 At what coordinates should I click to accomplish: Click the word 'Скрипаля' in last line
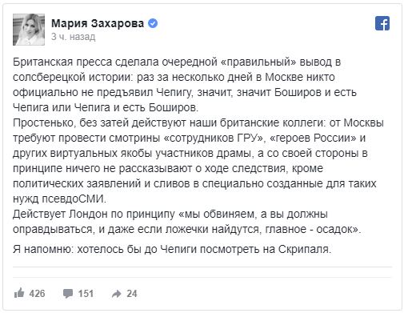[305, 249]
